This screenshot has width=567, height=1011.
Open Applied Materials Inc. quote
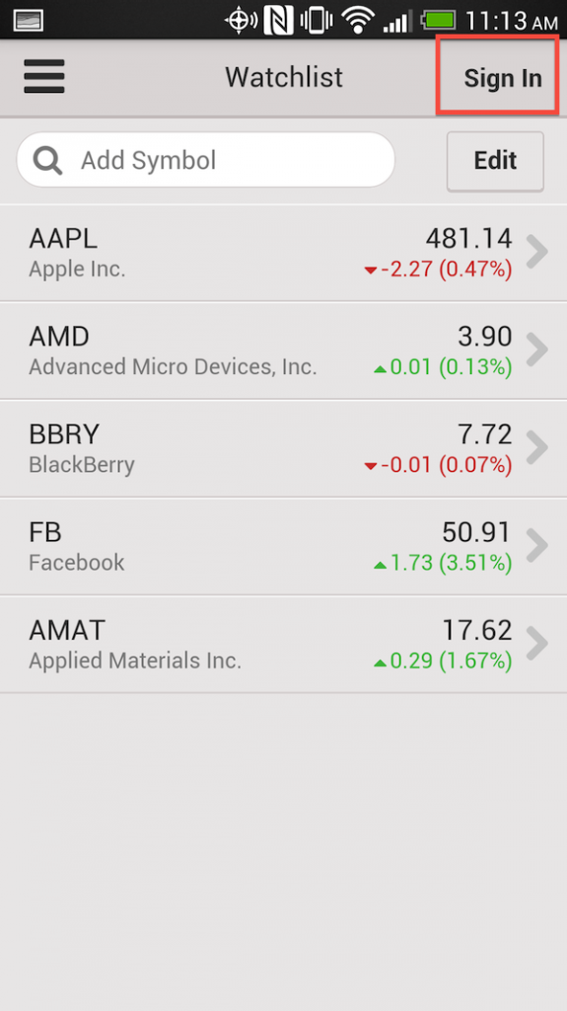(284, 644)
